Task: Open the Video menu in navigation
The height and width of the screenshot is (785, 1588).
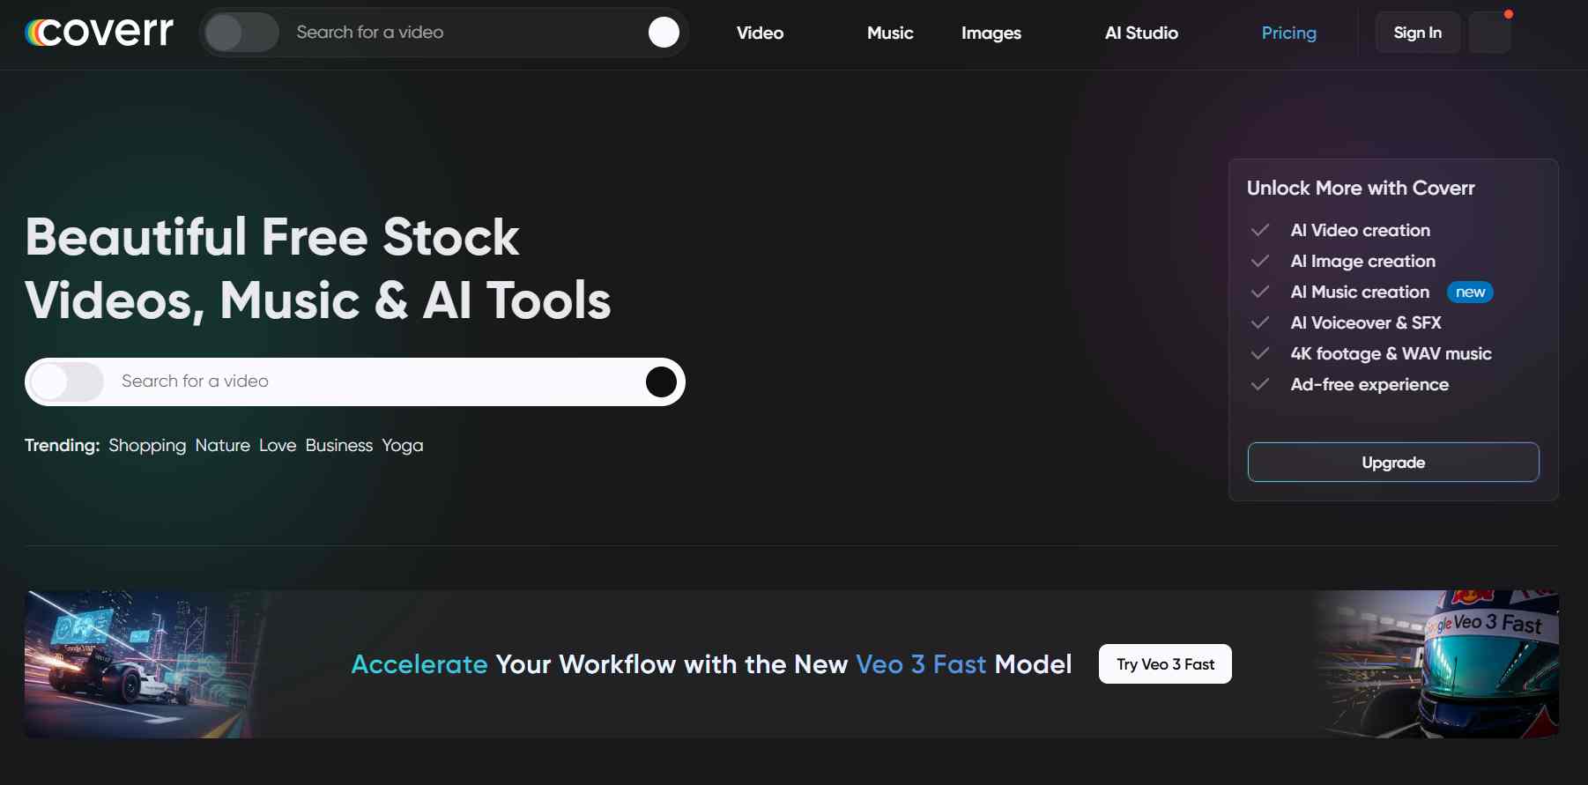Action: [x=760, y=33]
